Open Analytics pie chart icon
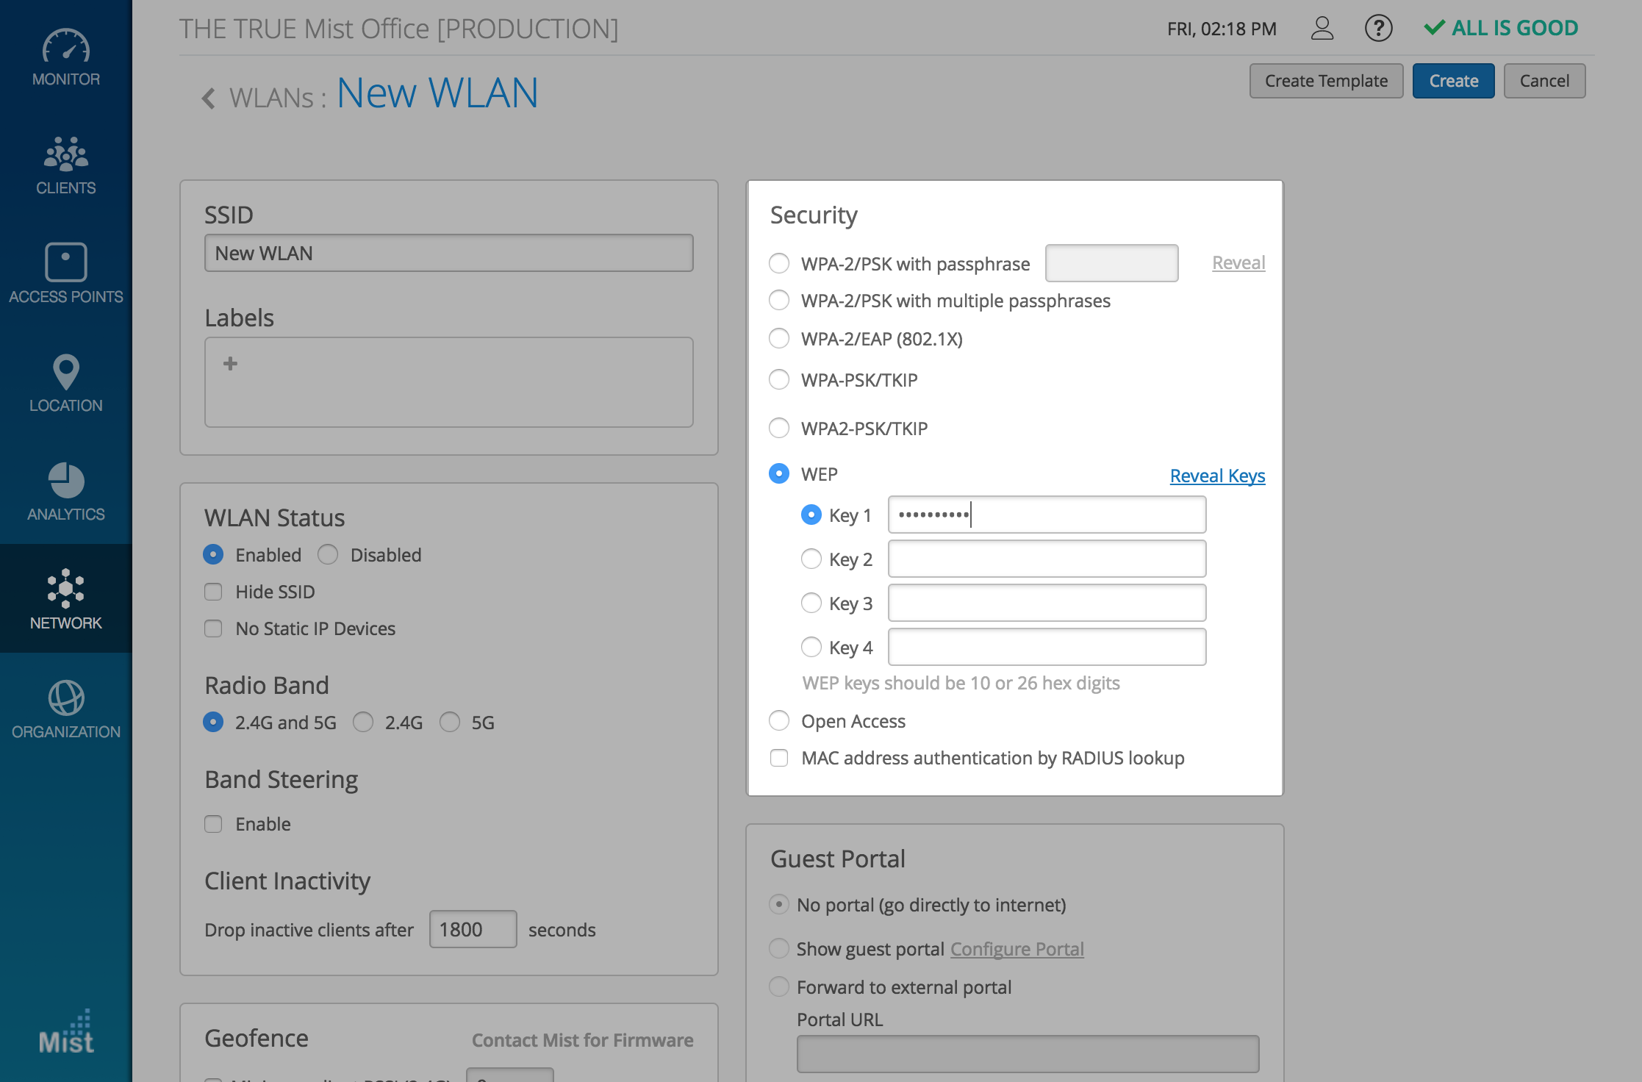The width and height of the screenshot is (1642, 1082). (66, 481)
